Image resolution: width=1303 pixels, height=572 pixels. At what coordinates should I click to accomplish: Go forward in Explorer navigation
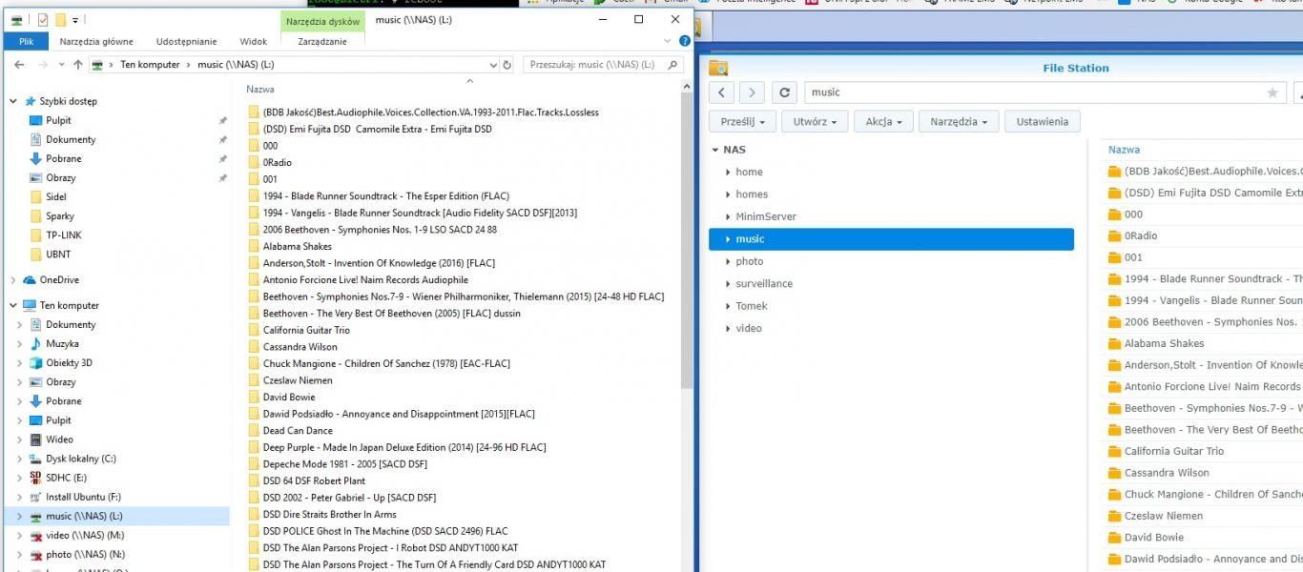point(42,65)
